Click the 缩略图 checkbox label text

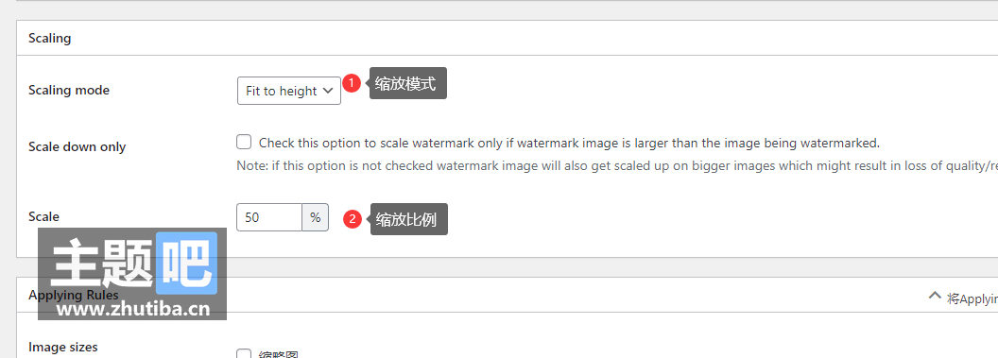[x=279, y=354]
